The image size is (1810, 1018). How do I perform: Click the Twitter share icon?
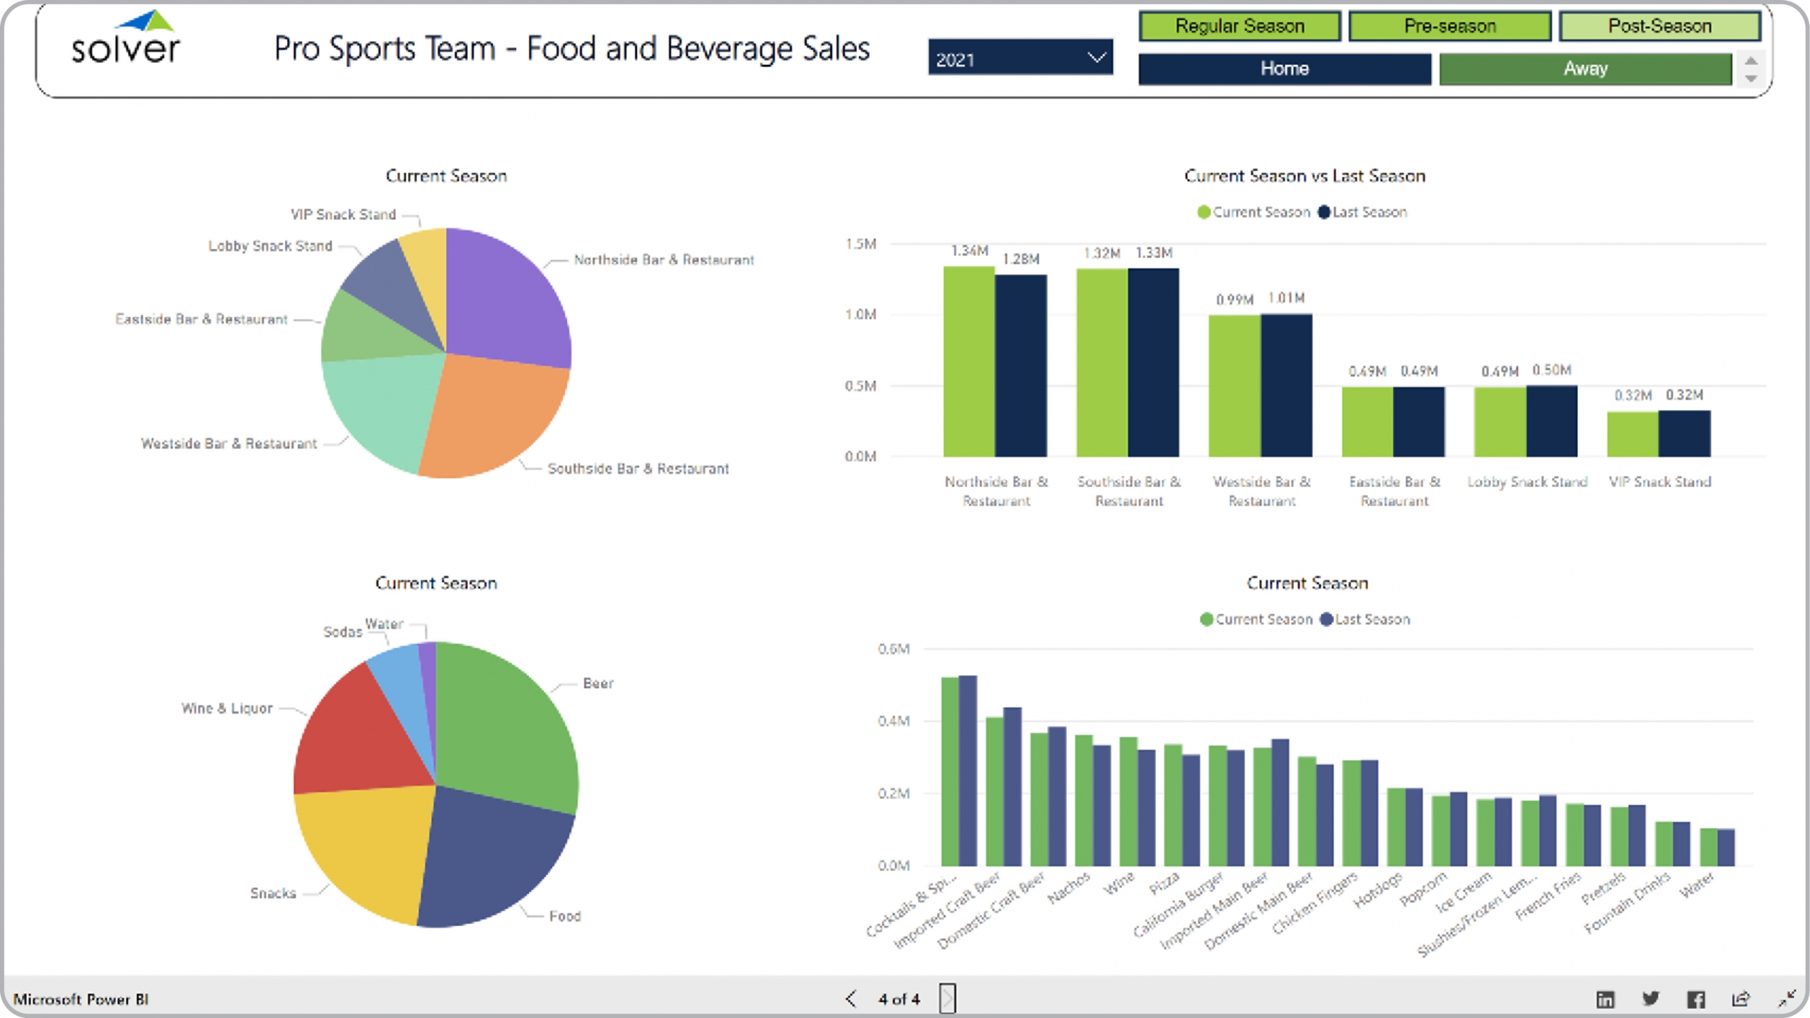coord(1650,999)
